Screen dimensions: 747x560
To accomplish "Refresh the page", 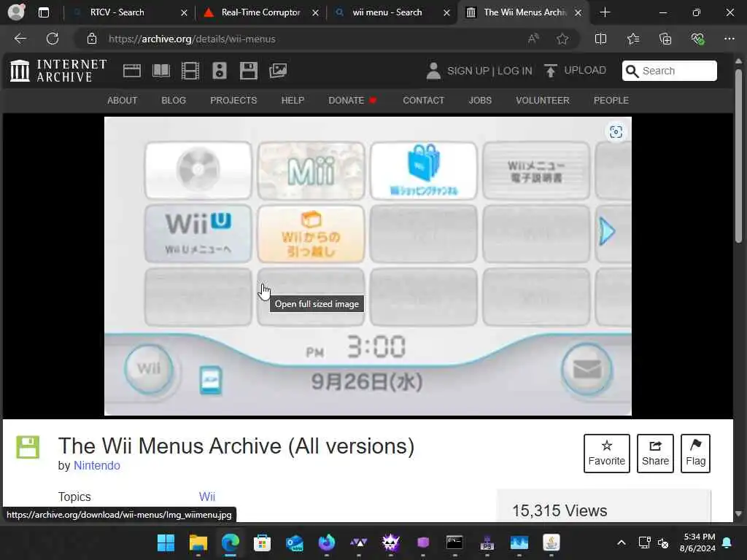I will 53,39.
